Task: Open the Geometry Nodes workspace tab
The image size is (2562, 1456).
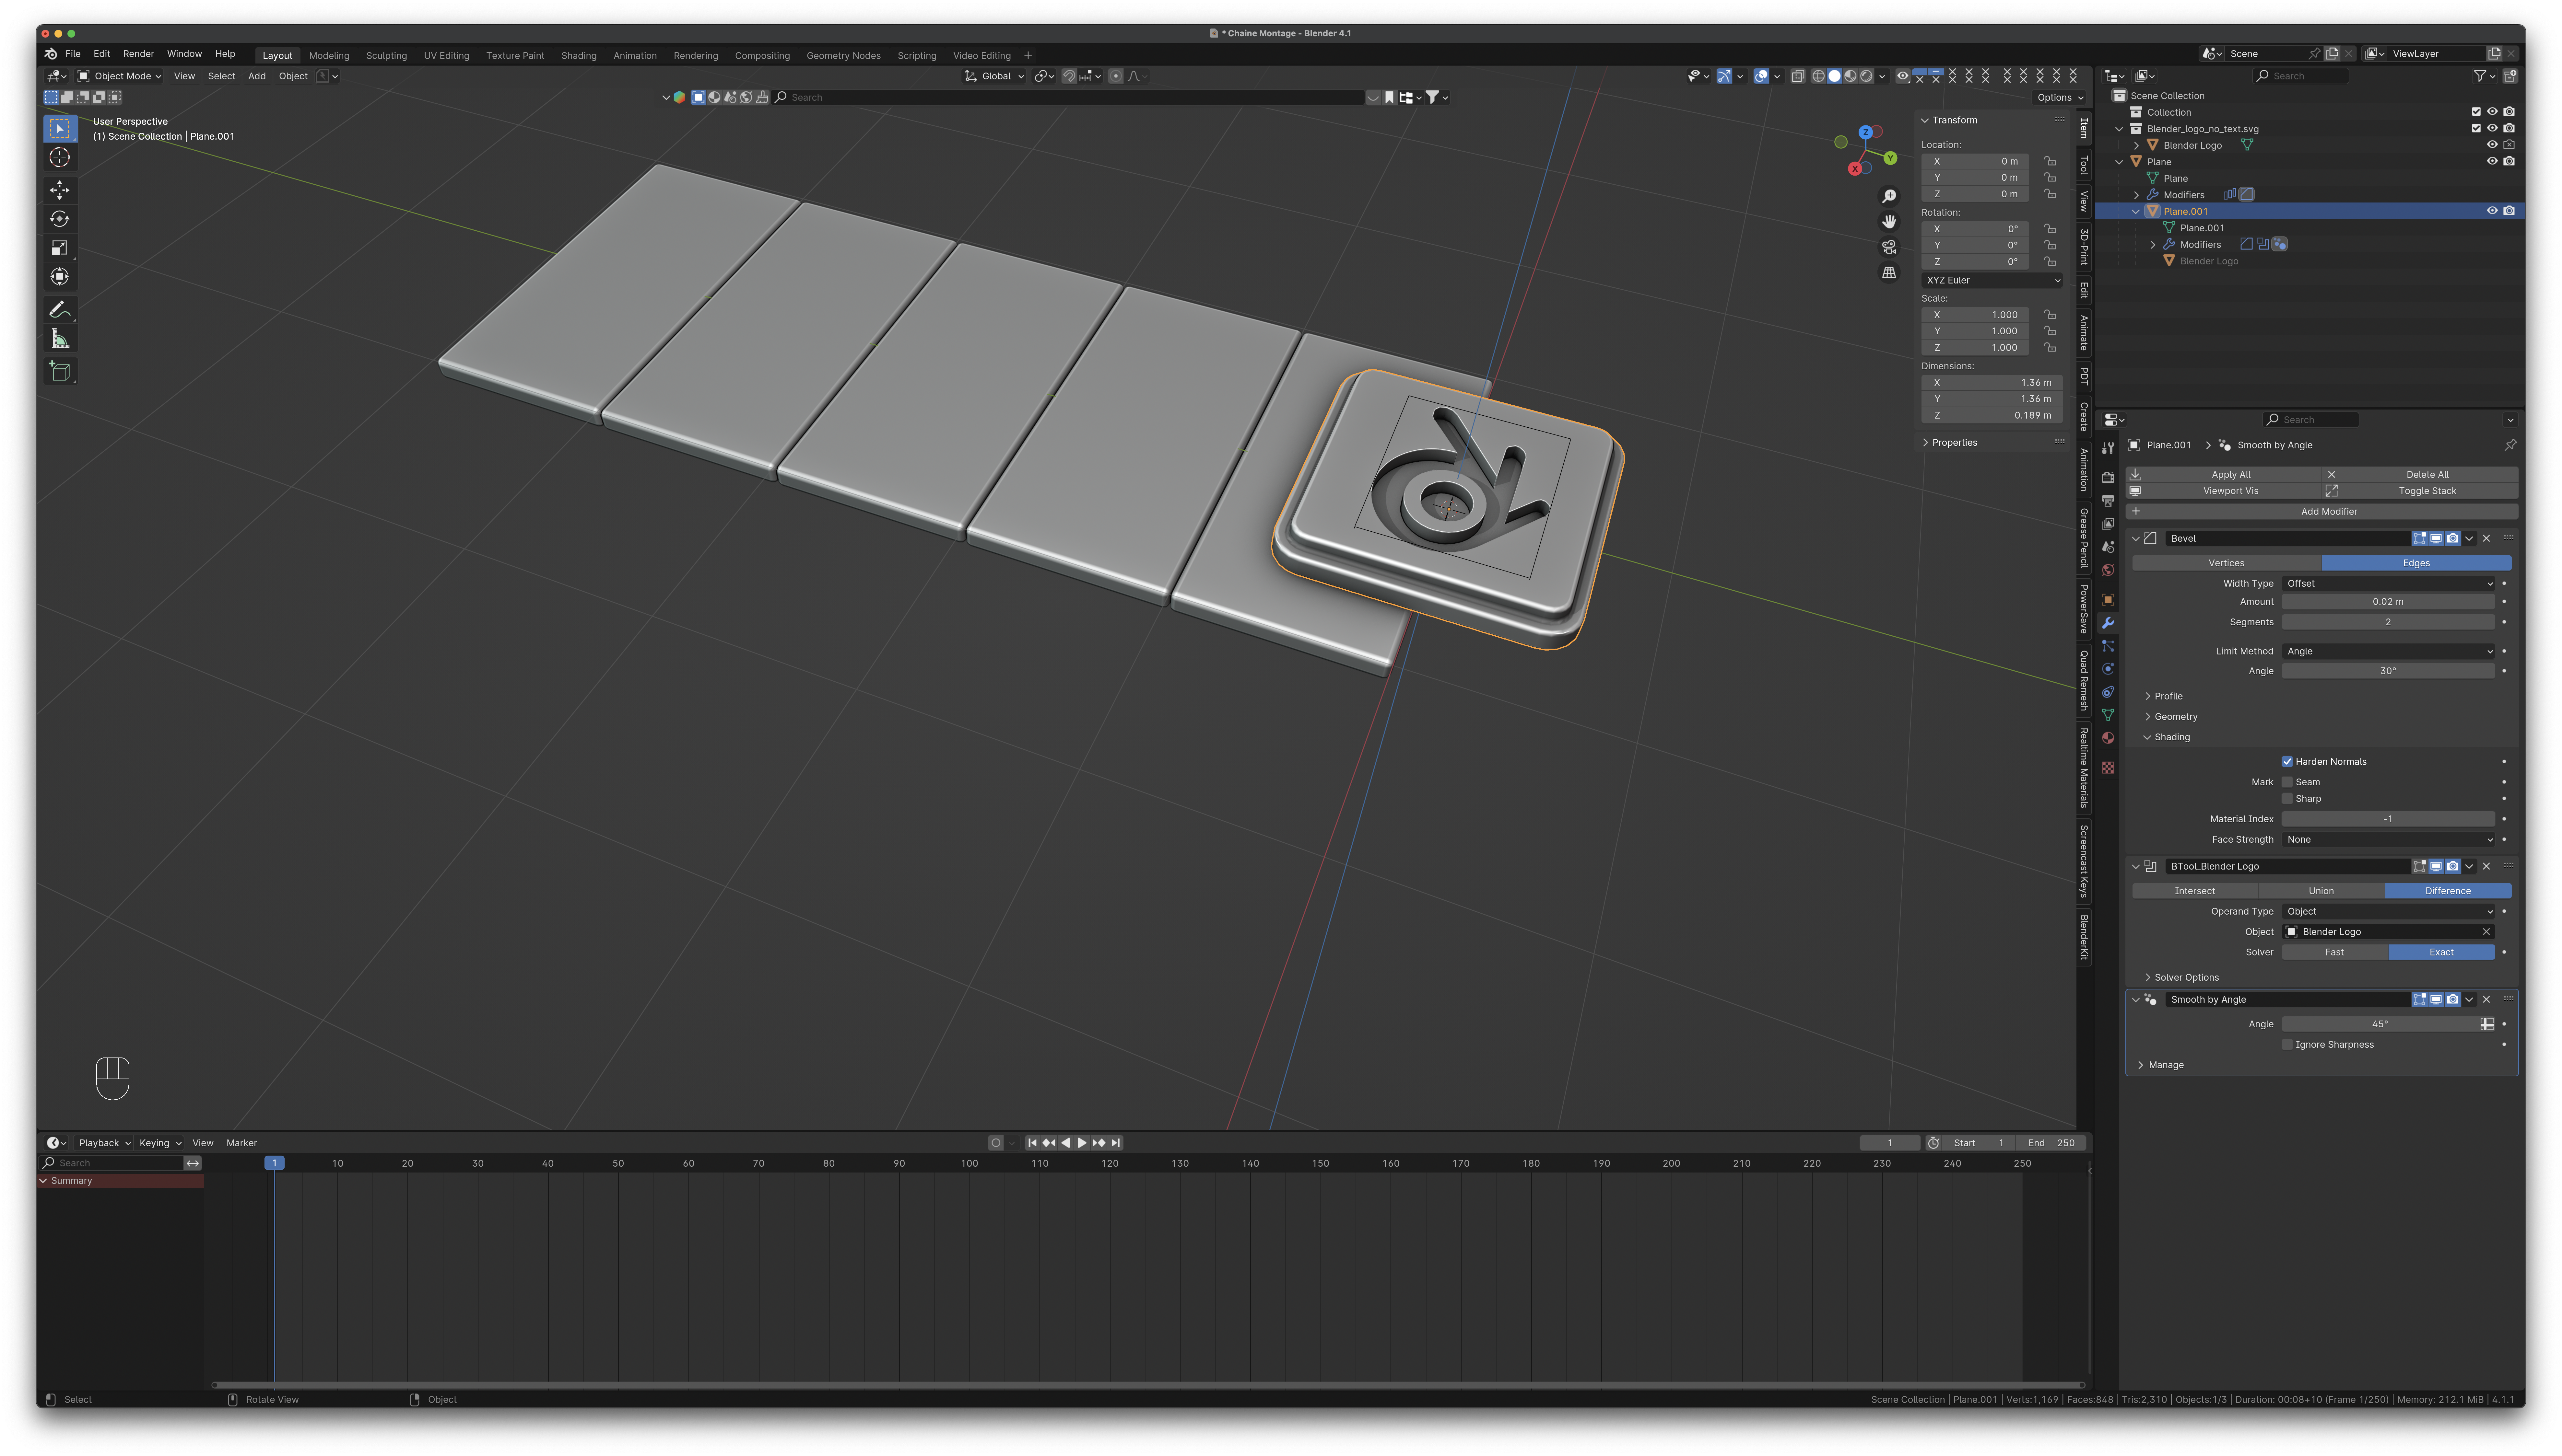Action: [843, 56]
